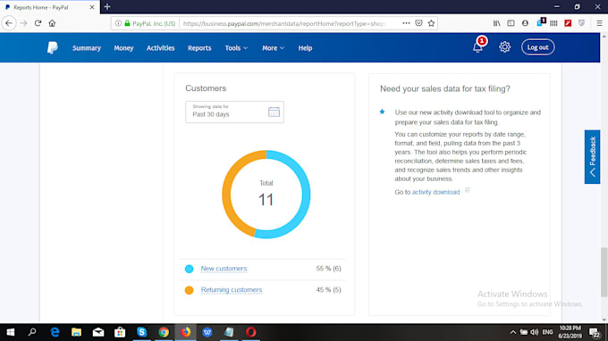Open Returning customers link

(232, 289)
